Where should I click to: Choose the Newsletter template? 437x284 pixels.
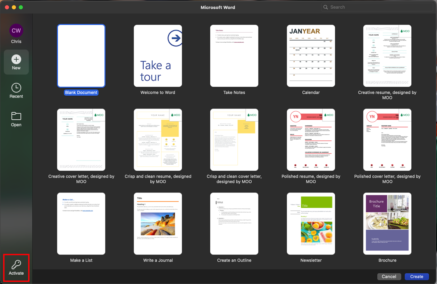pyautogui.click(x=311, y=224)
